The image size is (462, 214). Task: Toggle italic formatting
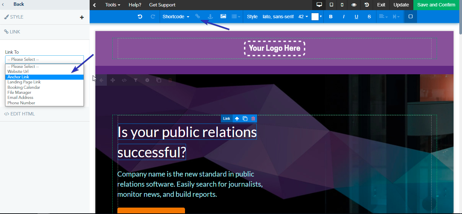click(x=344, y=17)
